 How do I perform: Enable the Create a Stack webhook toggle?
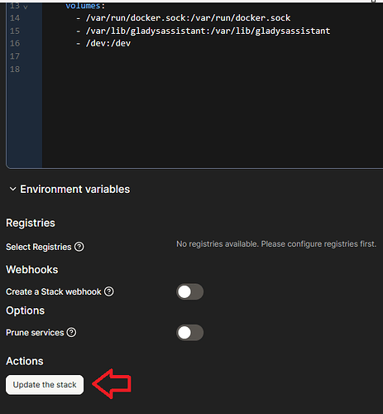point(189,291)
